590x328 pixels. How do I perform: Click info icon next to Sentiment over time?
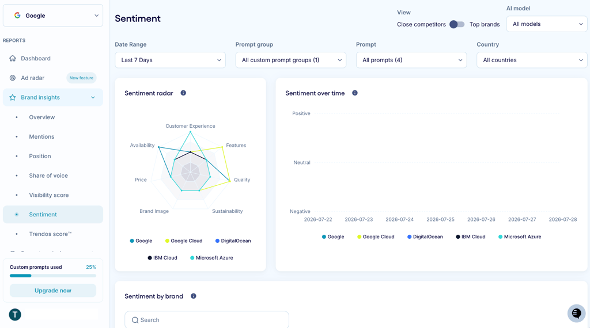(x=355, y=93)
